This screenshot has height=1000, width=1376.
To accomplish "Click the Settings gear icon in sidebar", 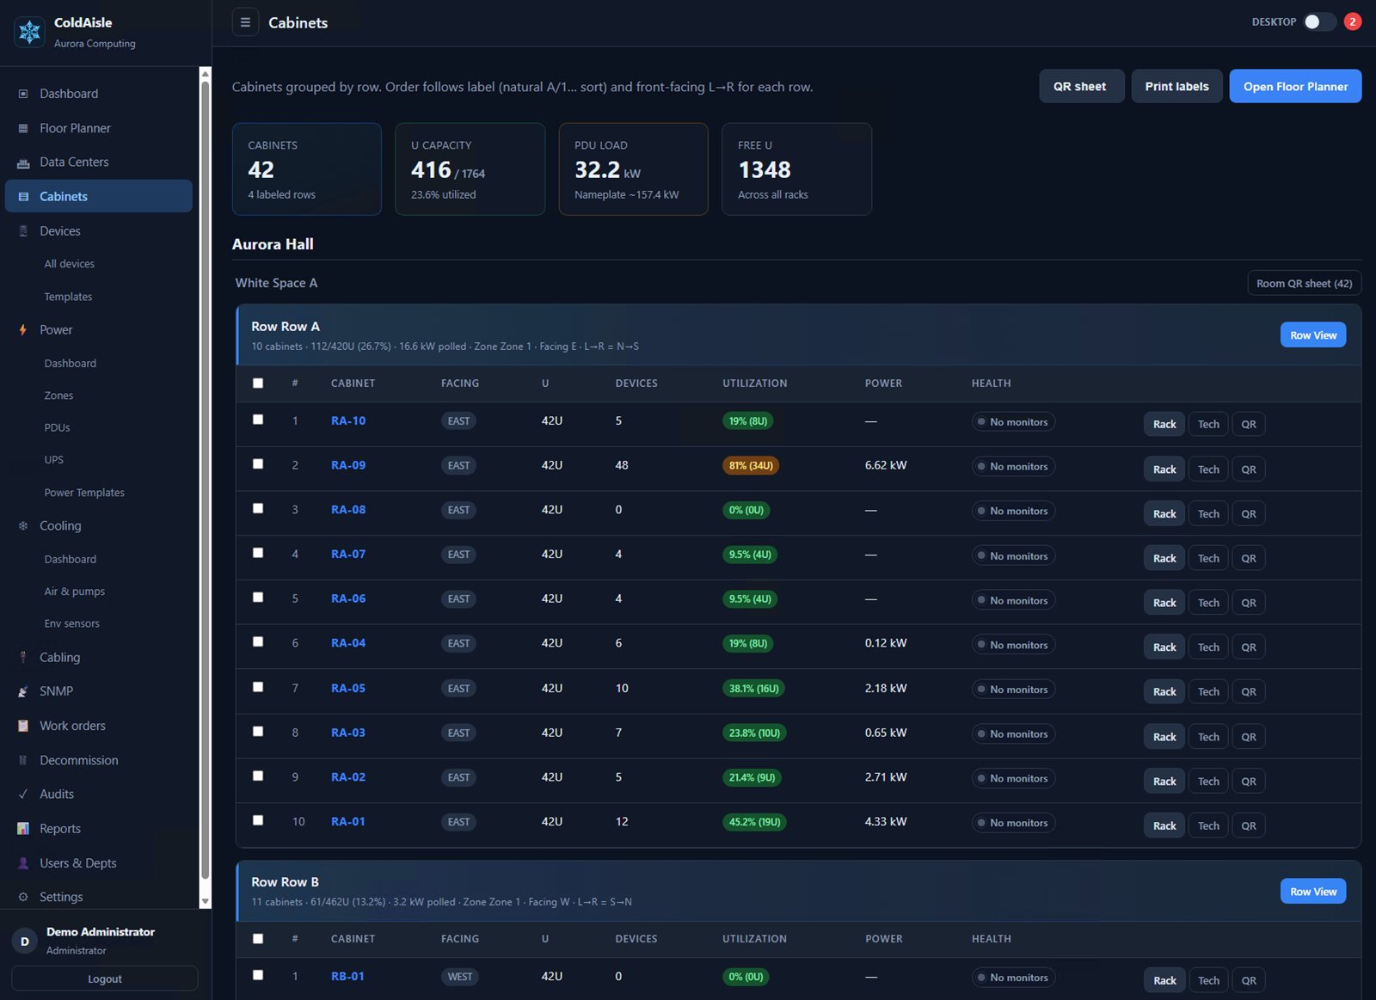I will [x=23, y=897].
